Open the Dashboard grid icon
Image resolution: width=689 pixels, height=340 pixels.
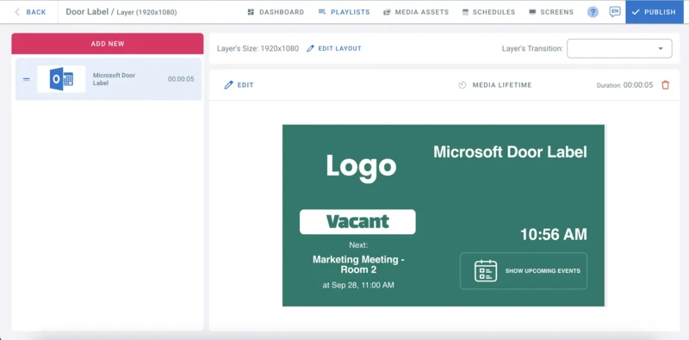point(251,12)
